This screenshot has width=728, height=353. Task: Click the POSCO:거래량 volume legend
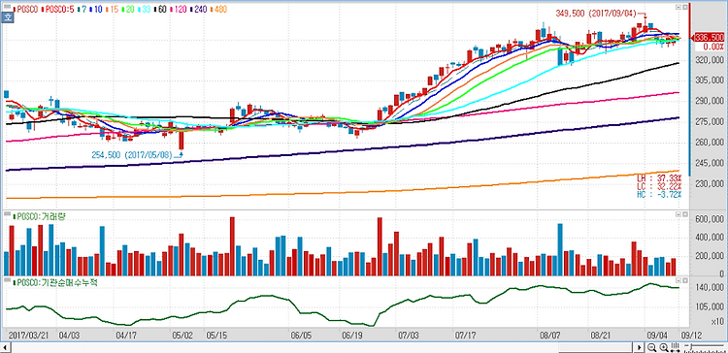[40, 216]
